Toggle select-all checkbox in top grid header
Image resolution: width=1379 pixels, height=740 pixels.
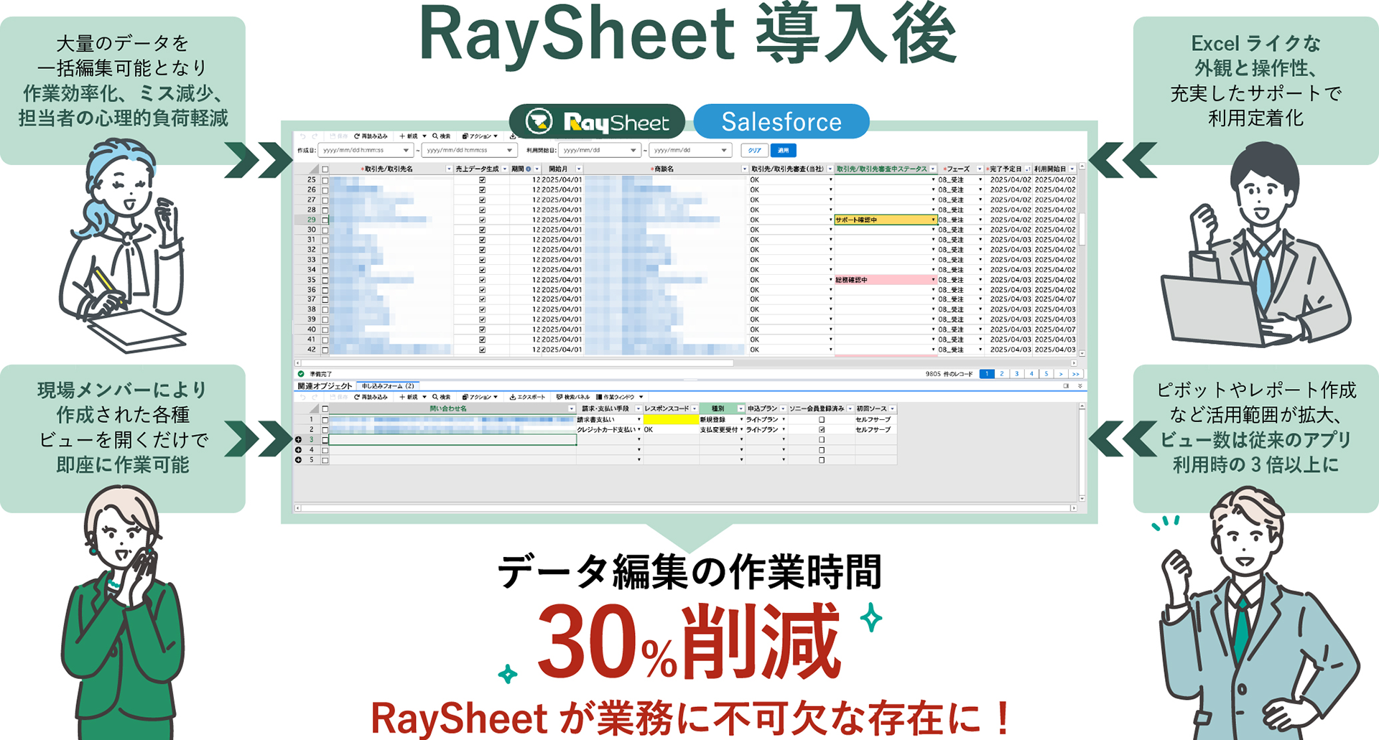(325, 169)
